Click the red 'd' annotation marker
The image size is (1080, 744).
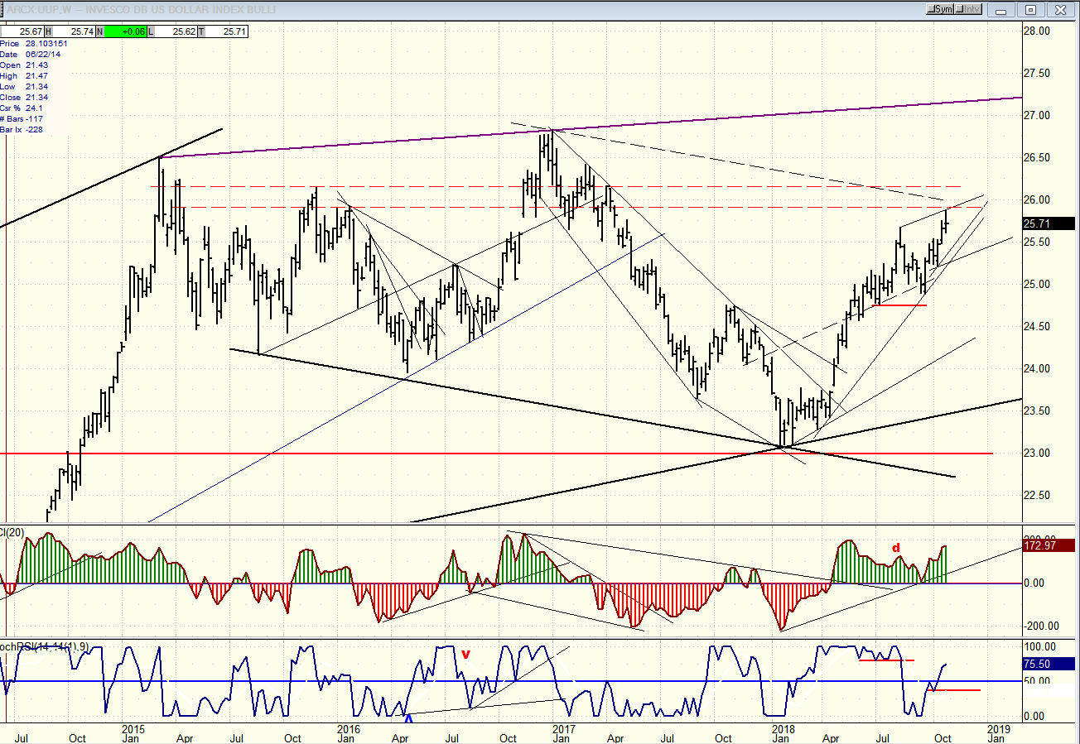coord(895,548)
